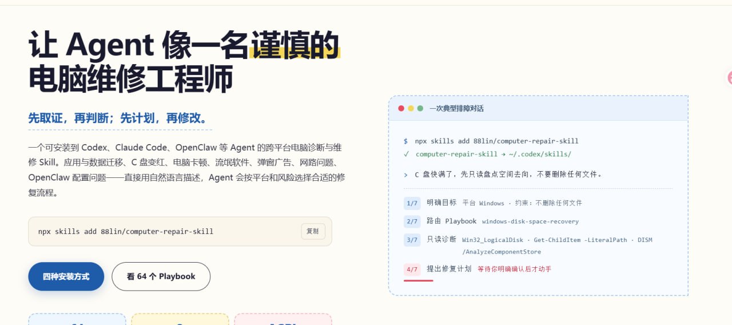
Task: Select the text 路由 Playbook
Action: (451, 221)
